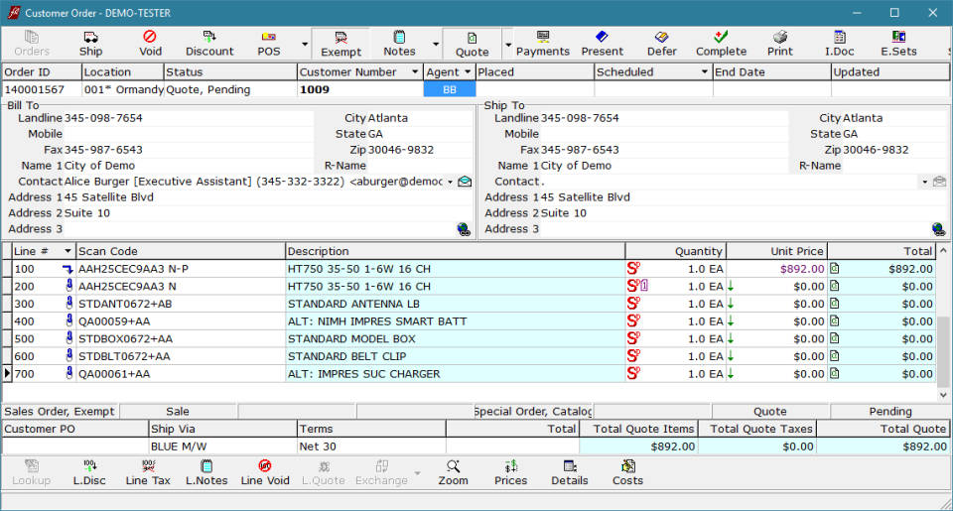Open the Discount tool

pos(209,43)
